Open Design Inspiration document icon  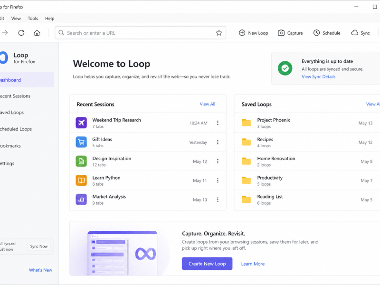[81, 161]
